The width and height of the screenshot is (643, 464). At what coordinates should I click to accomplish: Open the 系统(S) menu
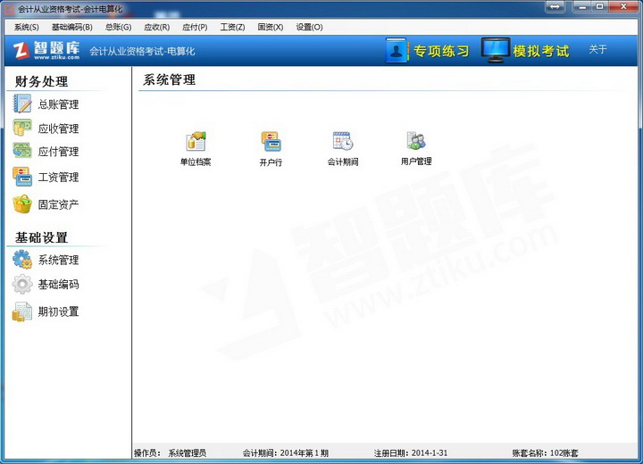pos(27,27)
